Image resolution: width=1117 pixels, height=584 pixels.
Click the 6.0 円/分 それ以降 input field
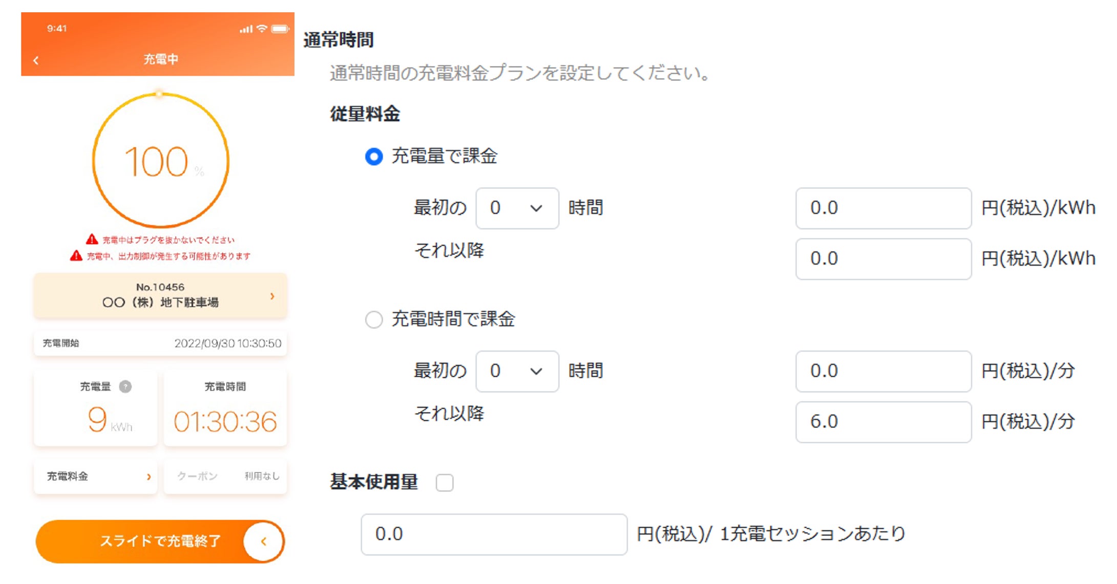(883, 422)
